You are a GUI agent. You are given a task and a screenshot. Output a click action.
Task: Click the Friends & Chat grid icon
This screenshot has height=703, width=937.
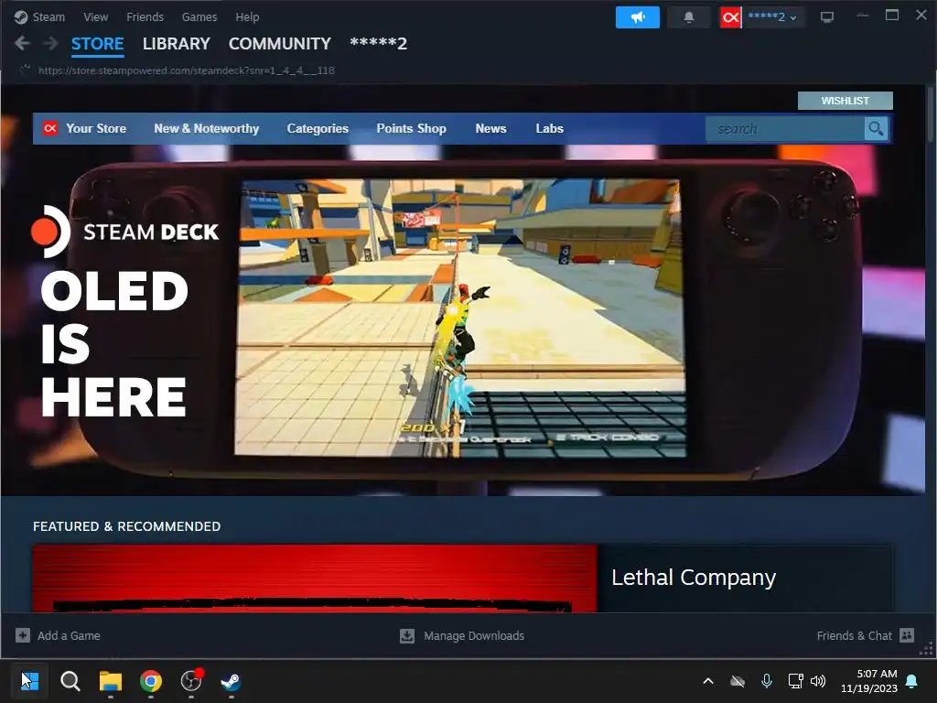click(907, 635)
